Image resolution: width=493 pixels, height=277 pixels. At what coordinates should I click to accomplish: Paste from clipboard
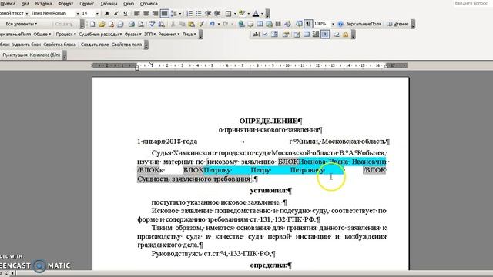click(x=191, y=24)
